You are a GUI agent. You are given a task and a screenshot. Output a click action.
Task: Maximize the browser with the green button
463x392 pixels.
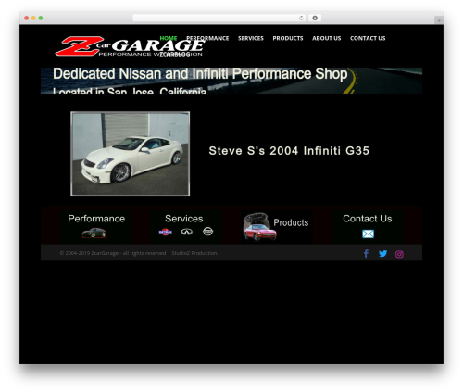tap(41, 19)
